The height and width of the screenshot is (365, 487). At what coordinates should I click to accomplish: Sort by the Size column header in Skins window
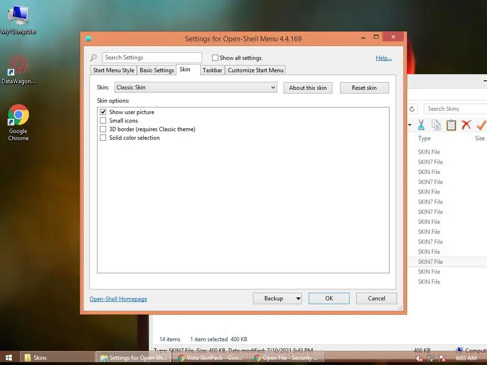[x=479, y=138]
